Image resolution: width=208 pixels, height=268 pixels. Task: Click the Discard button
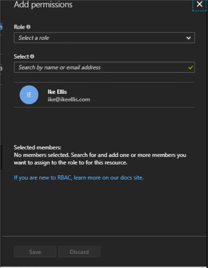[x=79, y=252]
